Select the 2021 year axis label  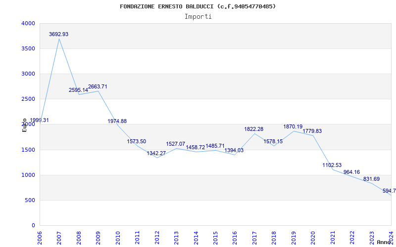pyautogui.click(x=333, y=238)
